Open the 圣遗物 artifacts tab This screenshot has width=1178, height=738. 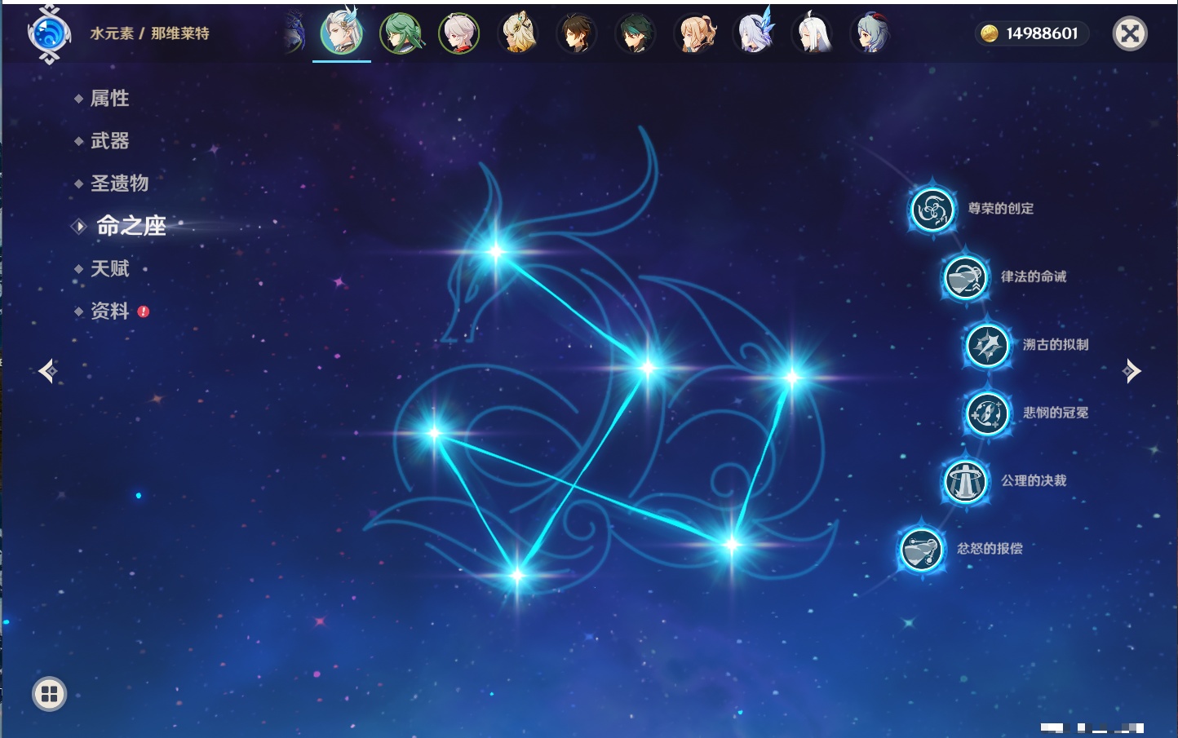[119, 183]
